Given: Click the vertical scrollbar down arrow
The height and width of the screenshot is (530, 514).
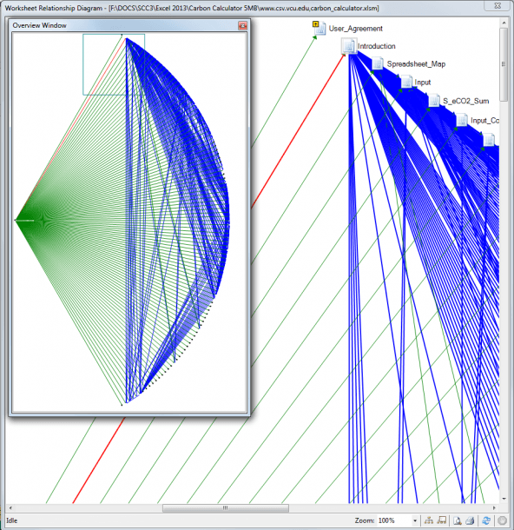Looking at the screenshot, I should pyautogui.click(x=504, y=499).
